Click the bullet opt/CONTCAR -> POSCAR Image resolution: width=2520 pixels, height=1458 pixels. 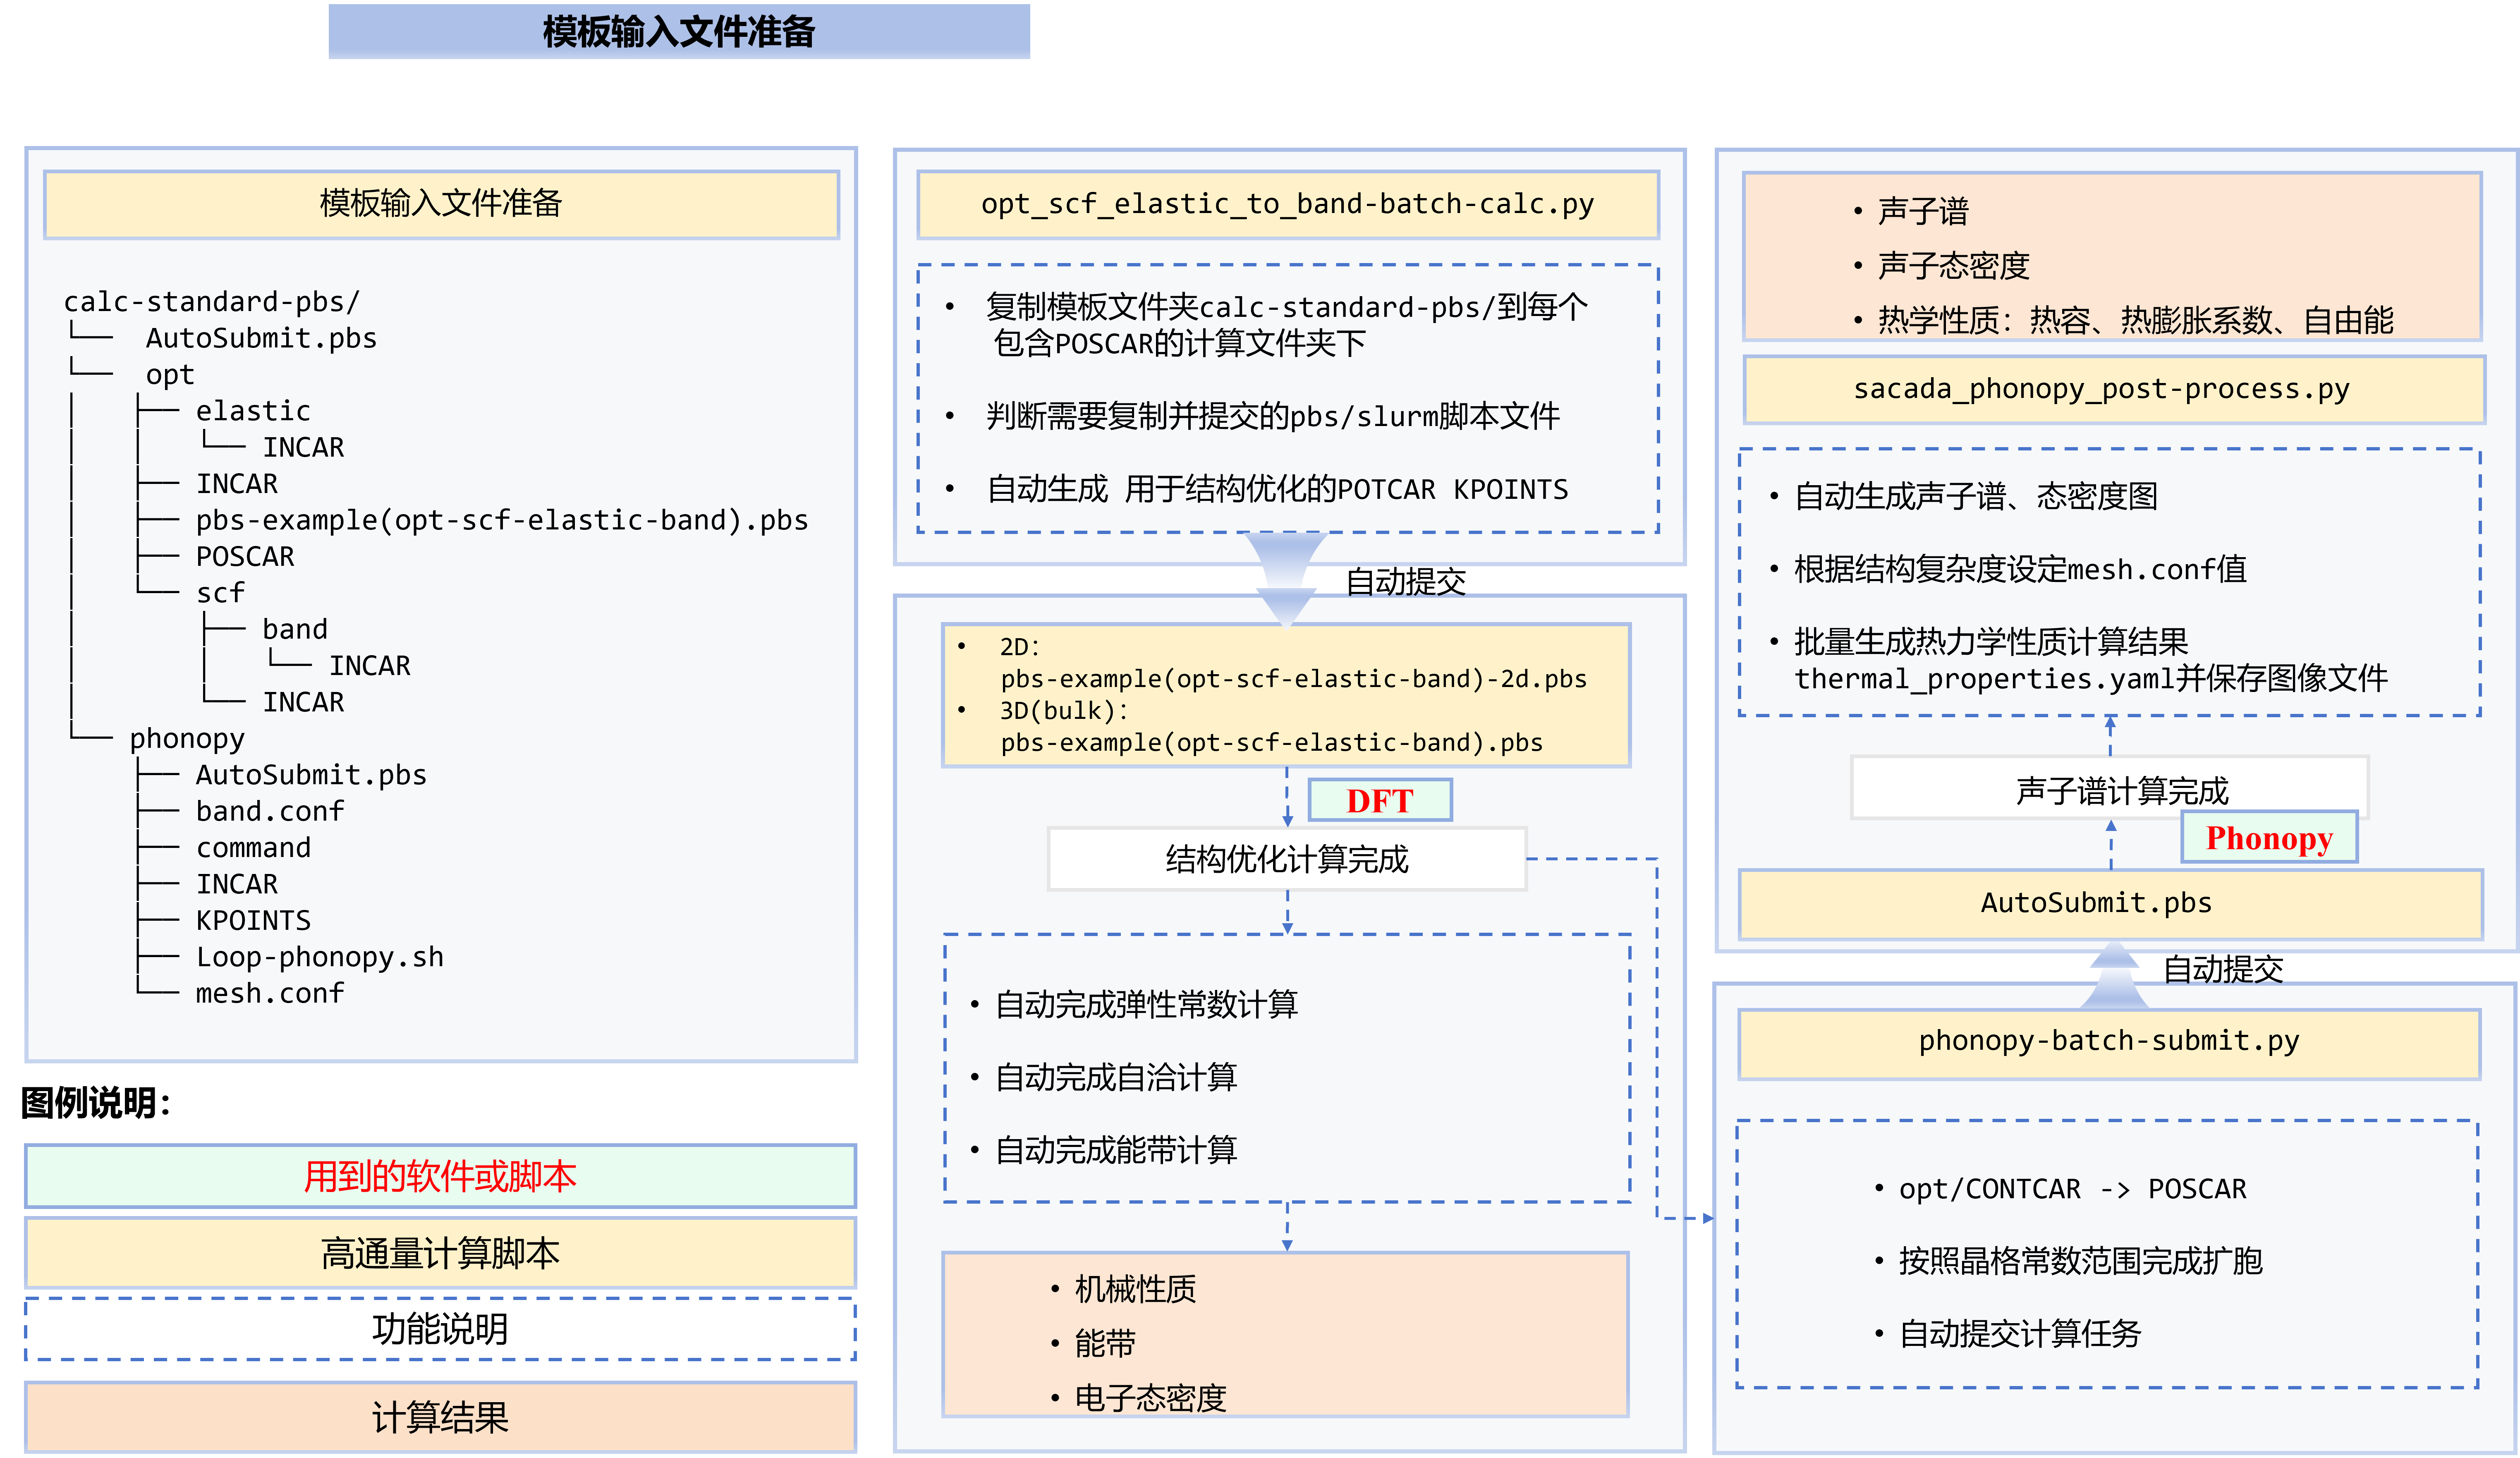point(2072,1189)
